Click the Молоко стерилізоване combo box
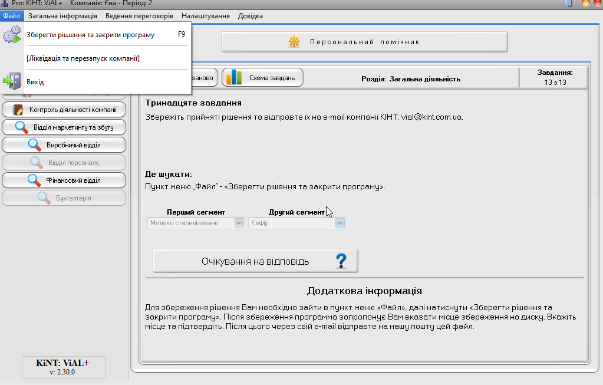603x385 pixels. [x=196, y=223]
